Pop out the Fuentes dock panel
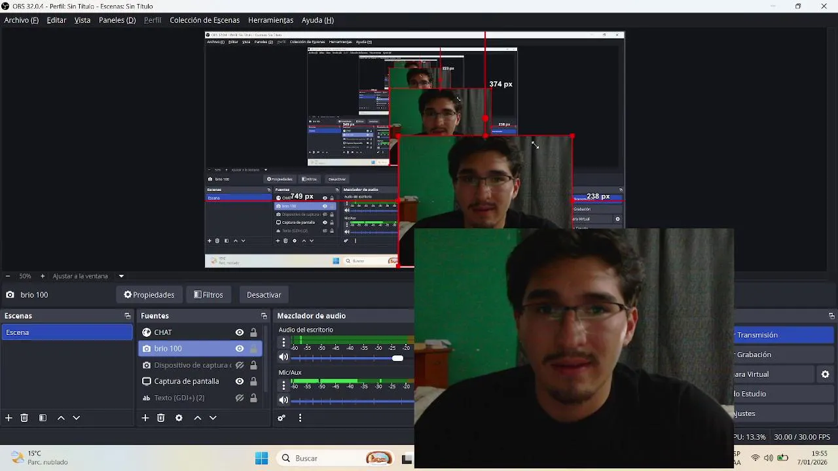 pyautogui.click(x=264, y=316)
